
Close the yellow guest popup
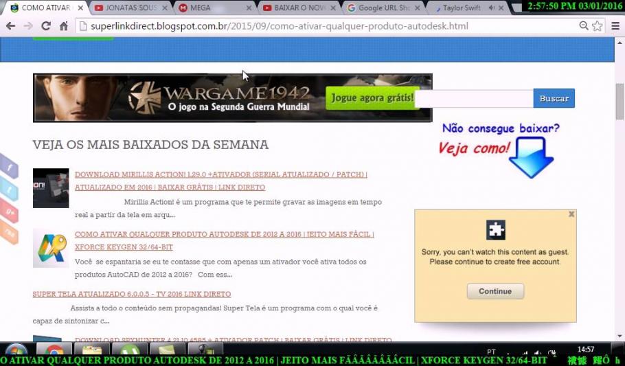571,214
